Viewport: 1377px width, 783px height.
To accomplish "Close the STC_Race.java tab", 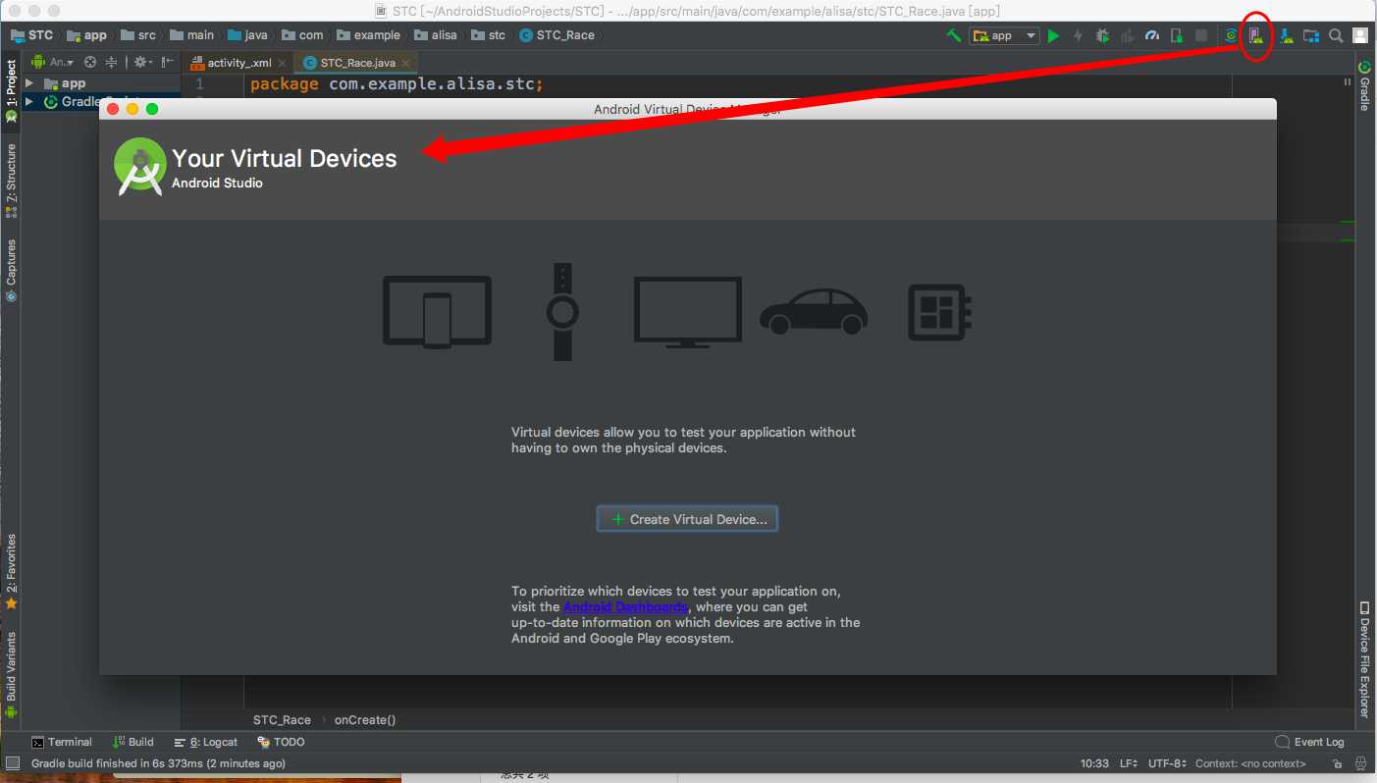I will [406, 63].
